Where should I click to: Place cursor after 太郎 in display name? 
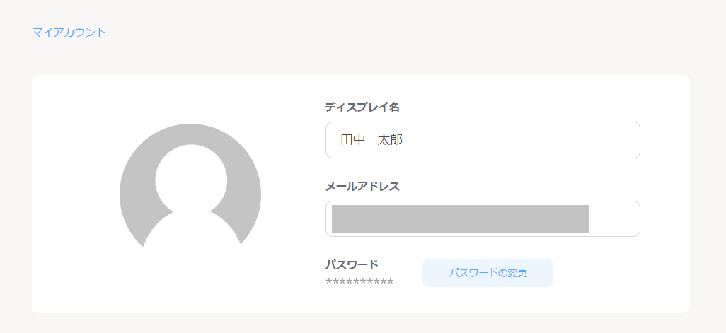pos(405,140)
